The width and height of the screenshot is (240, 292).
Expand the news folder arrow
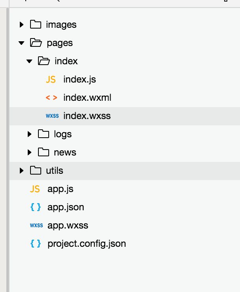[x=29, y=152]
